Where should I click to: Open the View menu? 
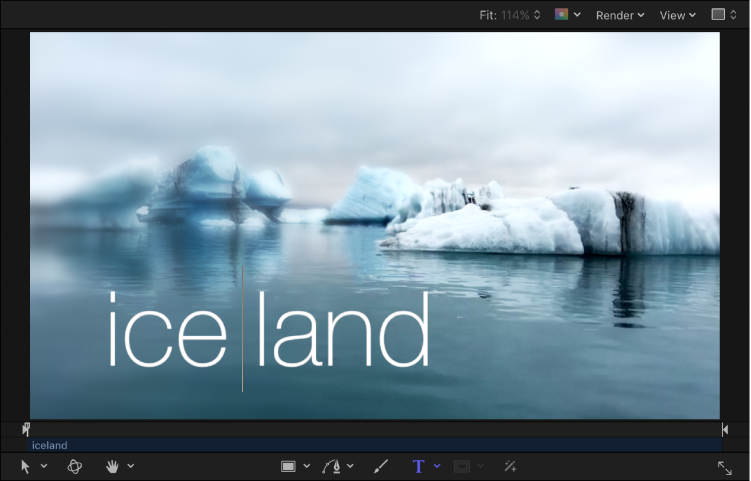click(678, 15)
